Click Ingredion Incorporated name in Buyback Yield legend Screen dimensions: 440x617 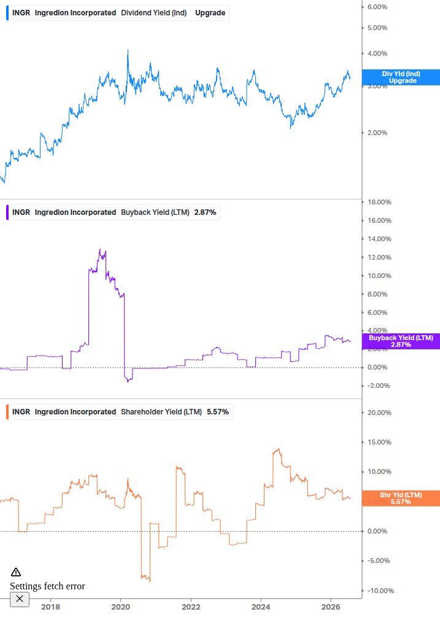point(75,212)
